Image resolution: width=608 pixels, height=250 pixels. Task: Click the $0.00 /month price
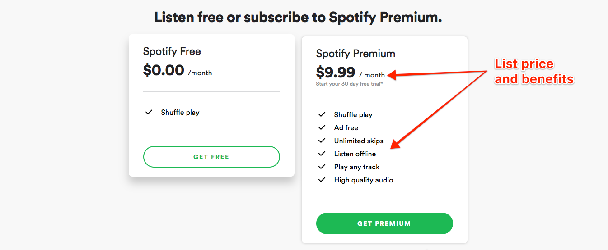(178, 70)
